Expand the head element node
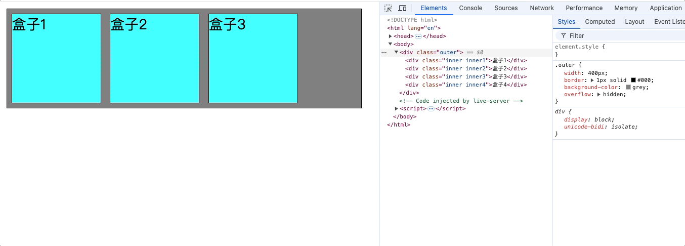 390,36
